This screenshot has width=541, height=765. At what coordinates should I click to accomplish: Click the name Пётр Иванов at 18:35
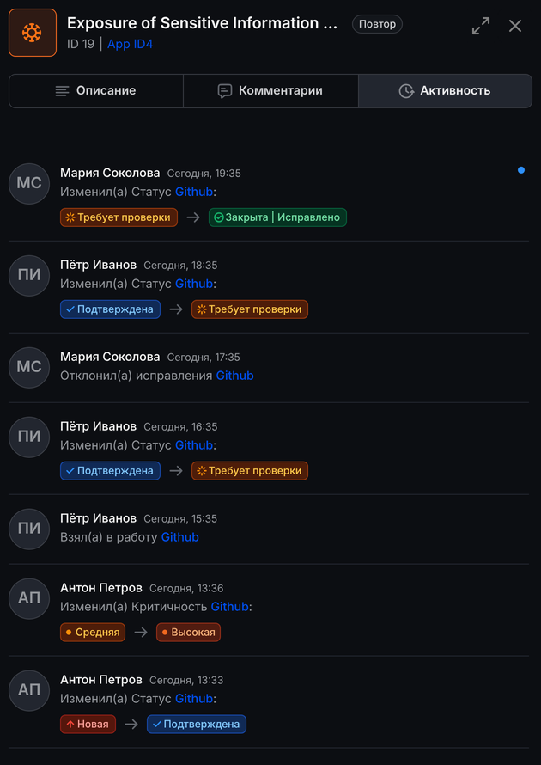(x=99, y=265)
